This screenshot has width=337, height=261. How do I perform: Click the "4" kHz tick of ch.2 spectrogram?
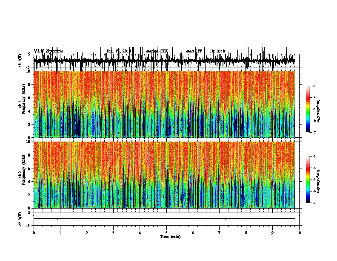(x=30, y=182)
